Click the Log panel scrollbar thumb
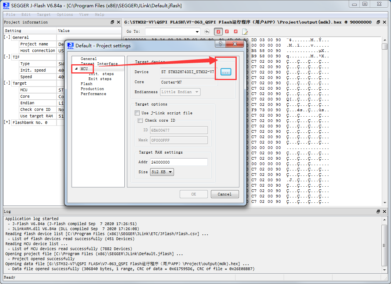Viewport: 391px width, 284px height. point(384,246)
